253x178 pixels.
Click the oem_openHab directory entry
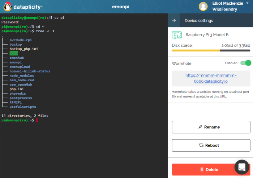point(21,84)
